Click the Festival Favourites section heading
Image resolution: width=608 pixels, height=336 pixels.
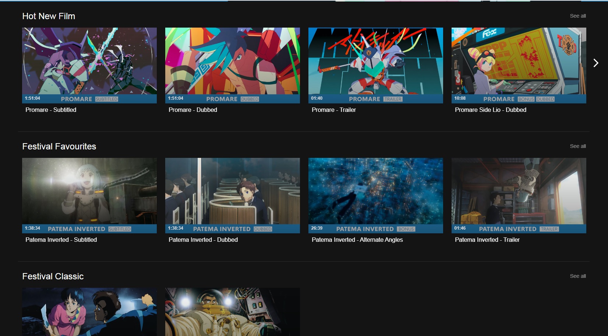(59, 146)
